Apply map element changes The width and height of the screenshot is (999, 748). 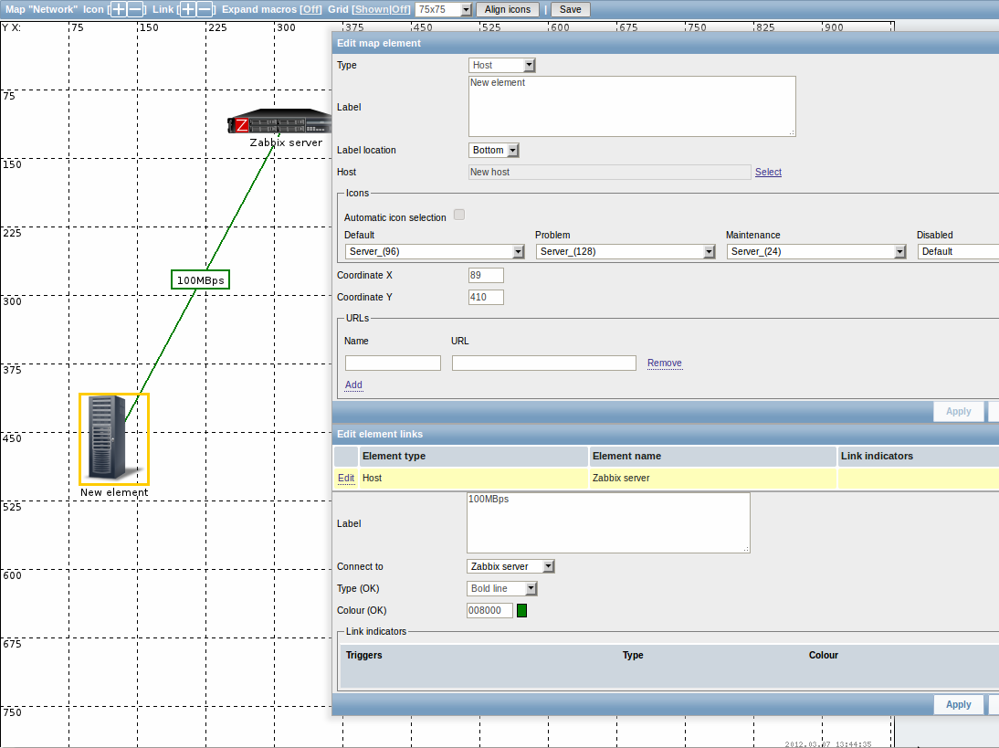coord(958,412)
